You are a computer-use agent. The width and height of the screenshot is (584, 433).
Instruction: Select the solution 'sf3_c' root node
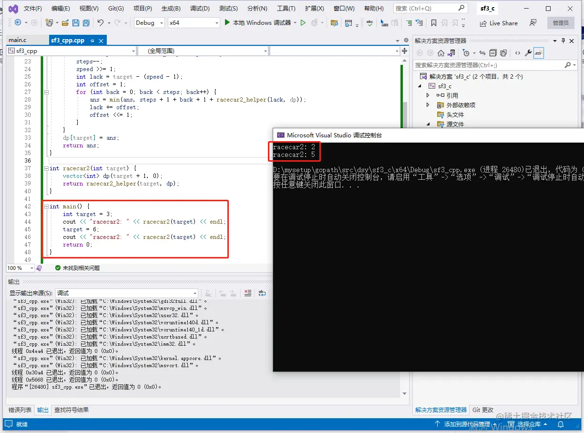coord(471,76)
